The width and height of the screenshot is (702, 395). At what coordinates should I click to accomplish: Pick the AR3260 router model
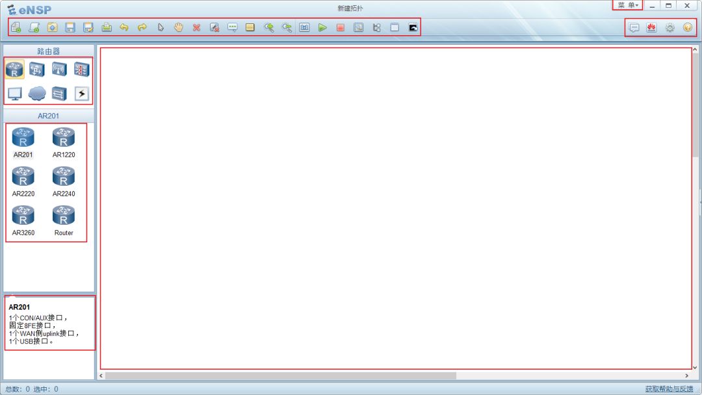click(23, 220)
